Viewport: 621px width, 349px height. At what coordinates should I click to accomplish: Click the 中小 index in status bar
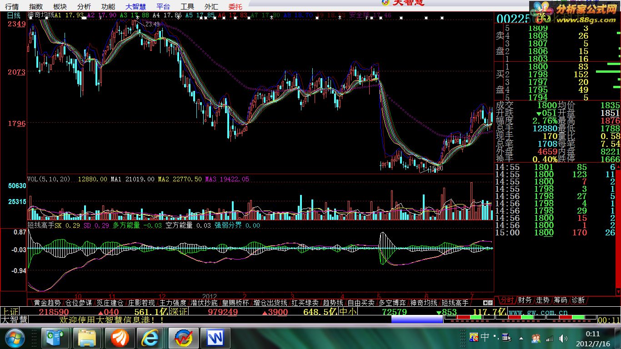coord(349,312)
